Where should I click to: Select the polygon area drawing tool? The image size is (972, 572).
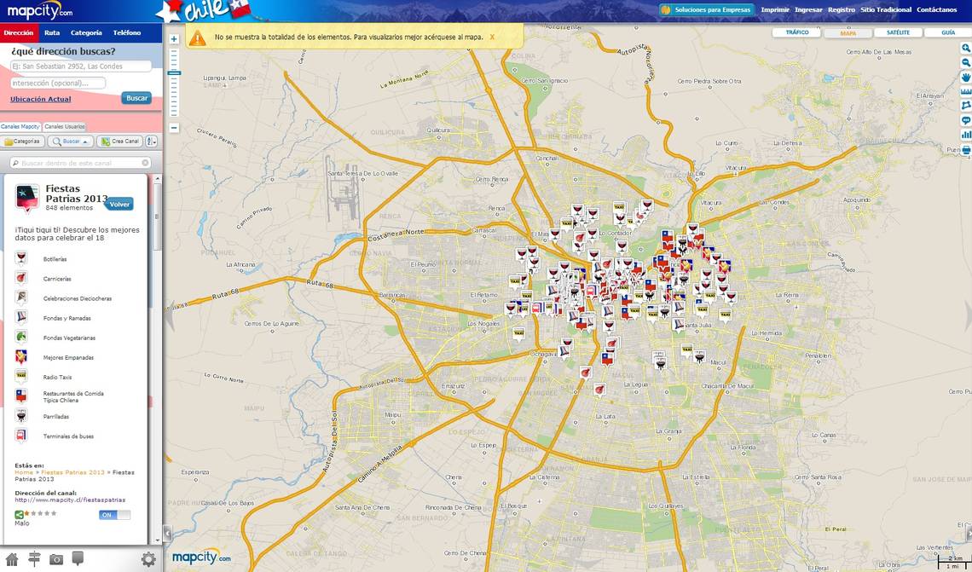coord(966,106)
